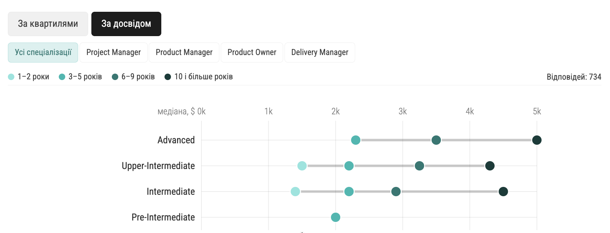The height and width of the screenshot is (233, 610).
Task: Filter by "Усі спеціалізації"
Action: click(43, 53)
